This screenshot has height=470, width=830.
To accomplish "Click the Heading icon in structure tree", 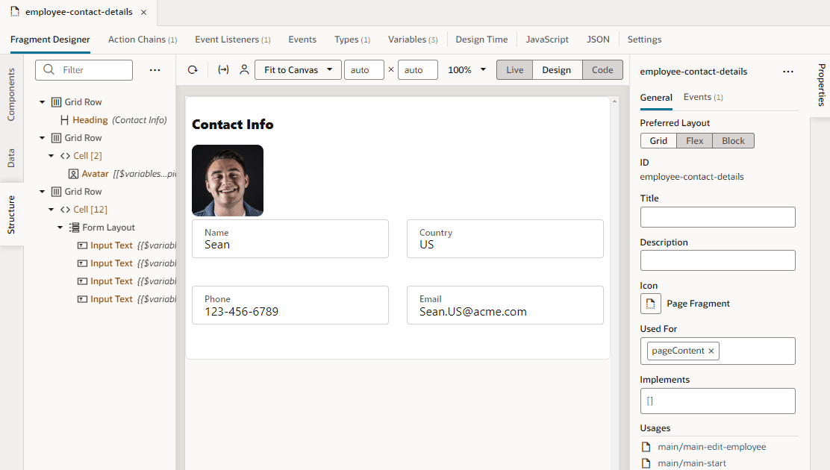I will (65, 120).
